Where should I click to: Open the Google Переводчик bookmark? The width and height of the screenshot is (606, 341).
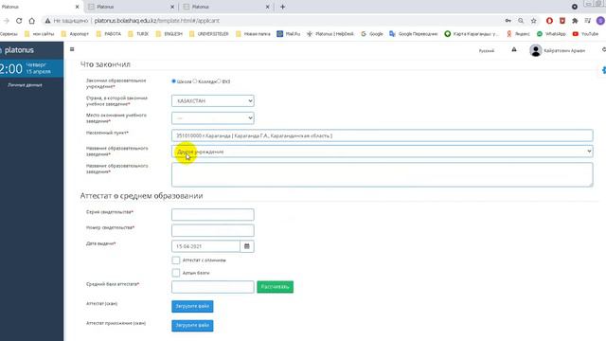pos(413,34)
